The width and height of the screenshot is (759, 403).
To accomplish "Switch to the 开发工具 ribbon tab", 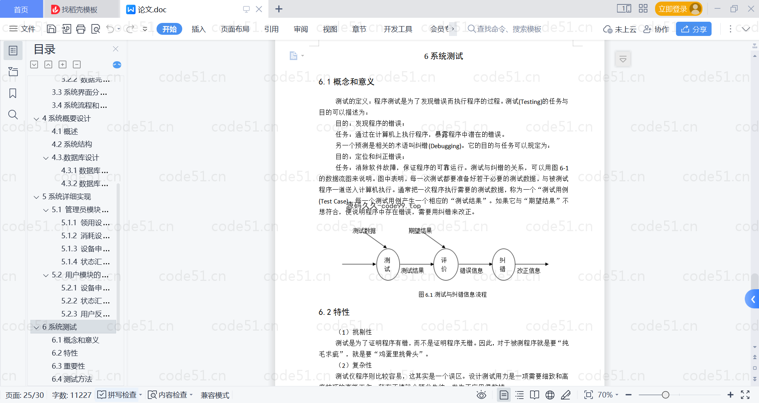I will click(x=398, y=29).
